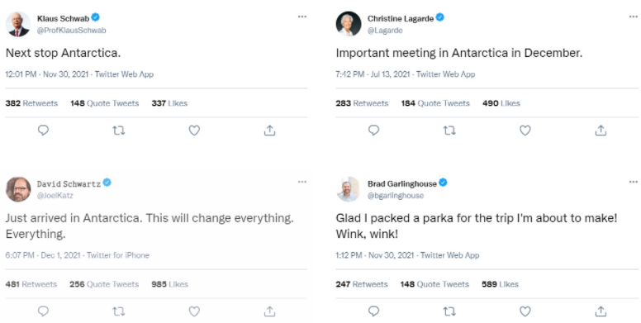641x323 pixels.
Task: Open more options on Christine Lagarde's tweet
Action: tap(634, 17)
